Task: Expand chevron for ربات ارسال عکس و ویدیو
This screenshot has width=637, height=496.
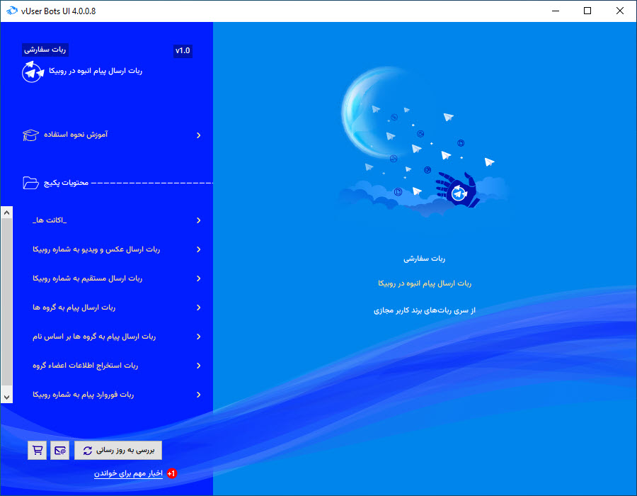Action: 199,249
